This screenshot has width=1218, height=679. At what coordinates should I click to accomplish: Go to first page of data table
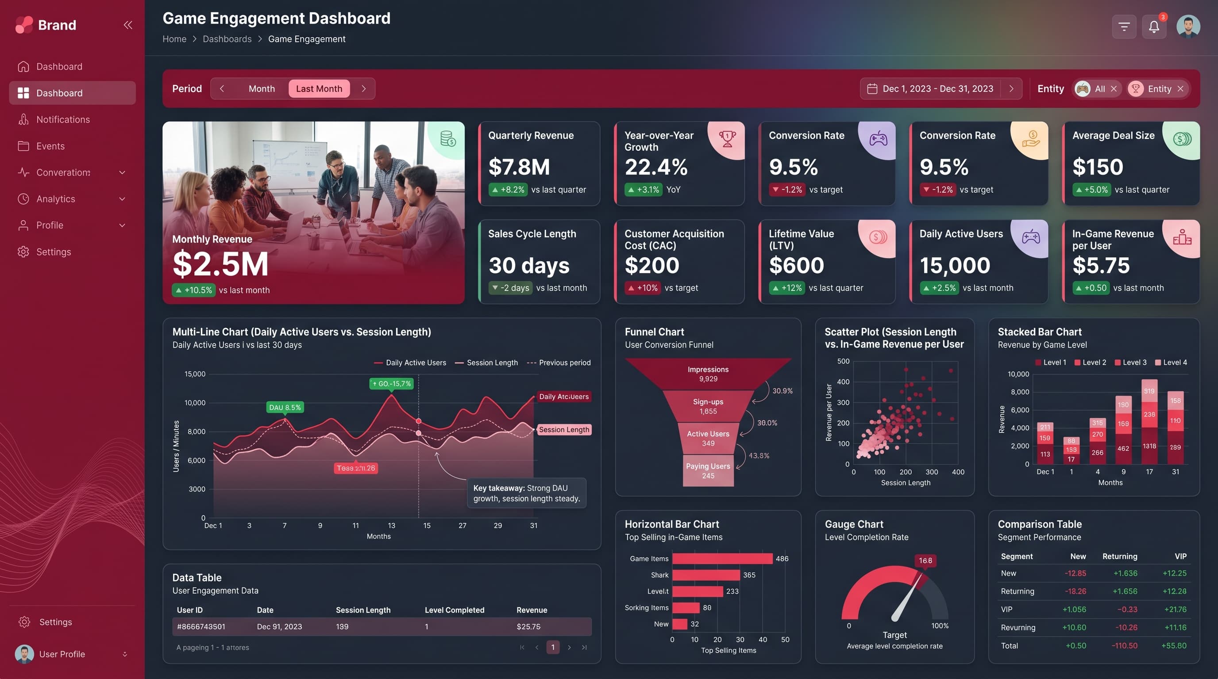pos(522,647)
